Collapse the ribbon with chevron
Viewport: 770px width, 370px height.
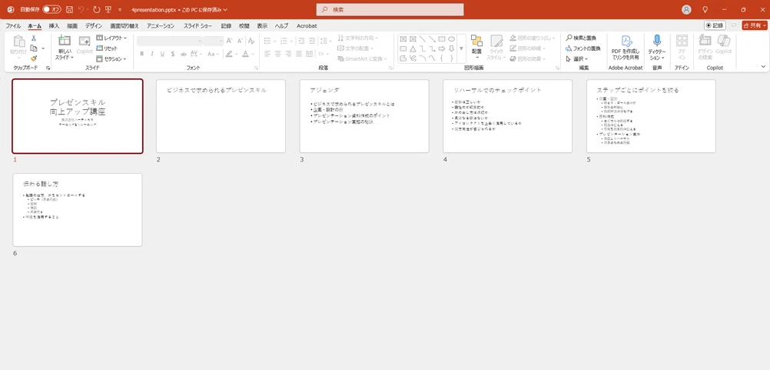click(x=763, y=67)
